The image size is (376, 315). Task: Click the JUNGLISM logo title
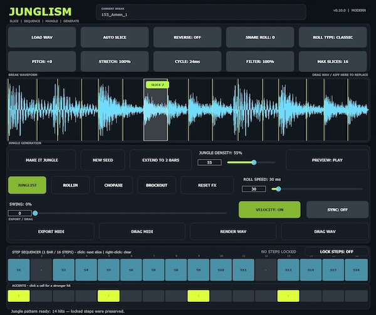[40, 11]
